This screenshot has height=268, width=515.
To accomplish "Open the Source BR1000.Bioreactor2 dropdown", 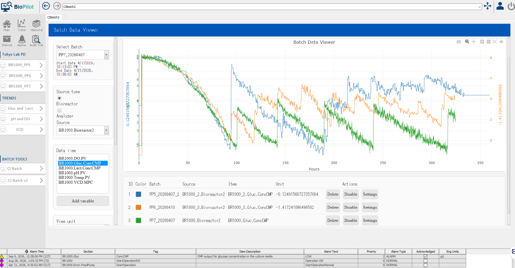I will click(x=106, y=130).
